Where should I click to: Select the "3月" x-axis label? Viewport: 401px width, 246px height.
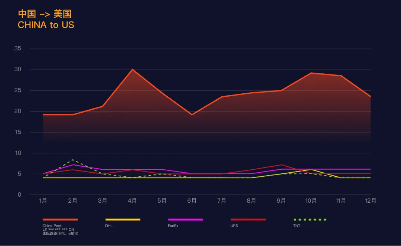point(102,201)
